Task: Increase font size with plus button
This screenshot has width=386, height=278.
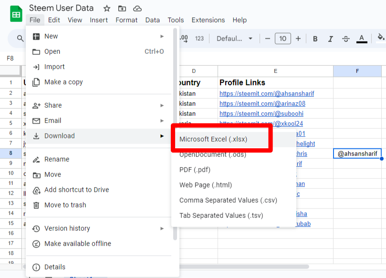Action: 298,39
